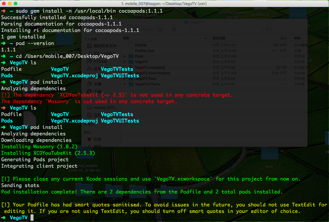This screenshot has height=222, width=329.
Task: Click the yellow minimize button of terminal
Action: (x=10, y=4)
